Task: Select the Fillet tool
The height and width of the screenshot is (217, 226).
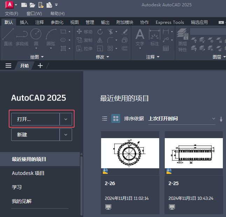Action: point(110,40)
